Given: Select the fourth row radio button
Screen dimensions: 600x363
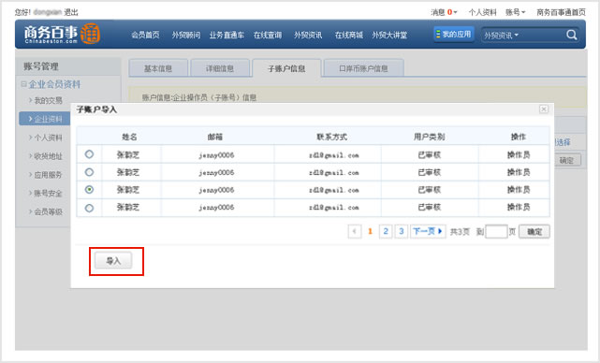Looking at the screenshot, I should click(89, 208).
